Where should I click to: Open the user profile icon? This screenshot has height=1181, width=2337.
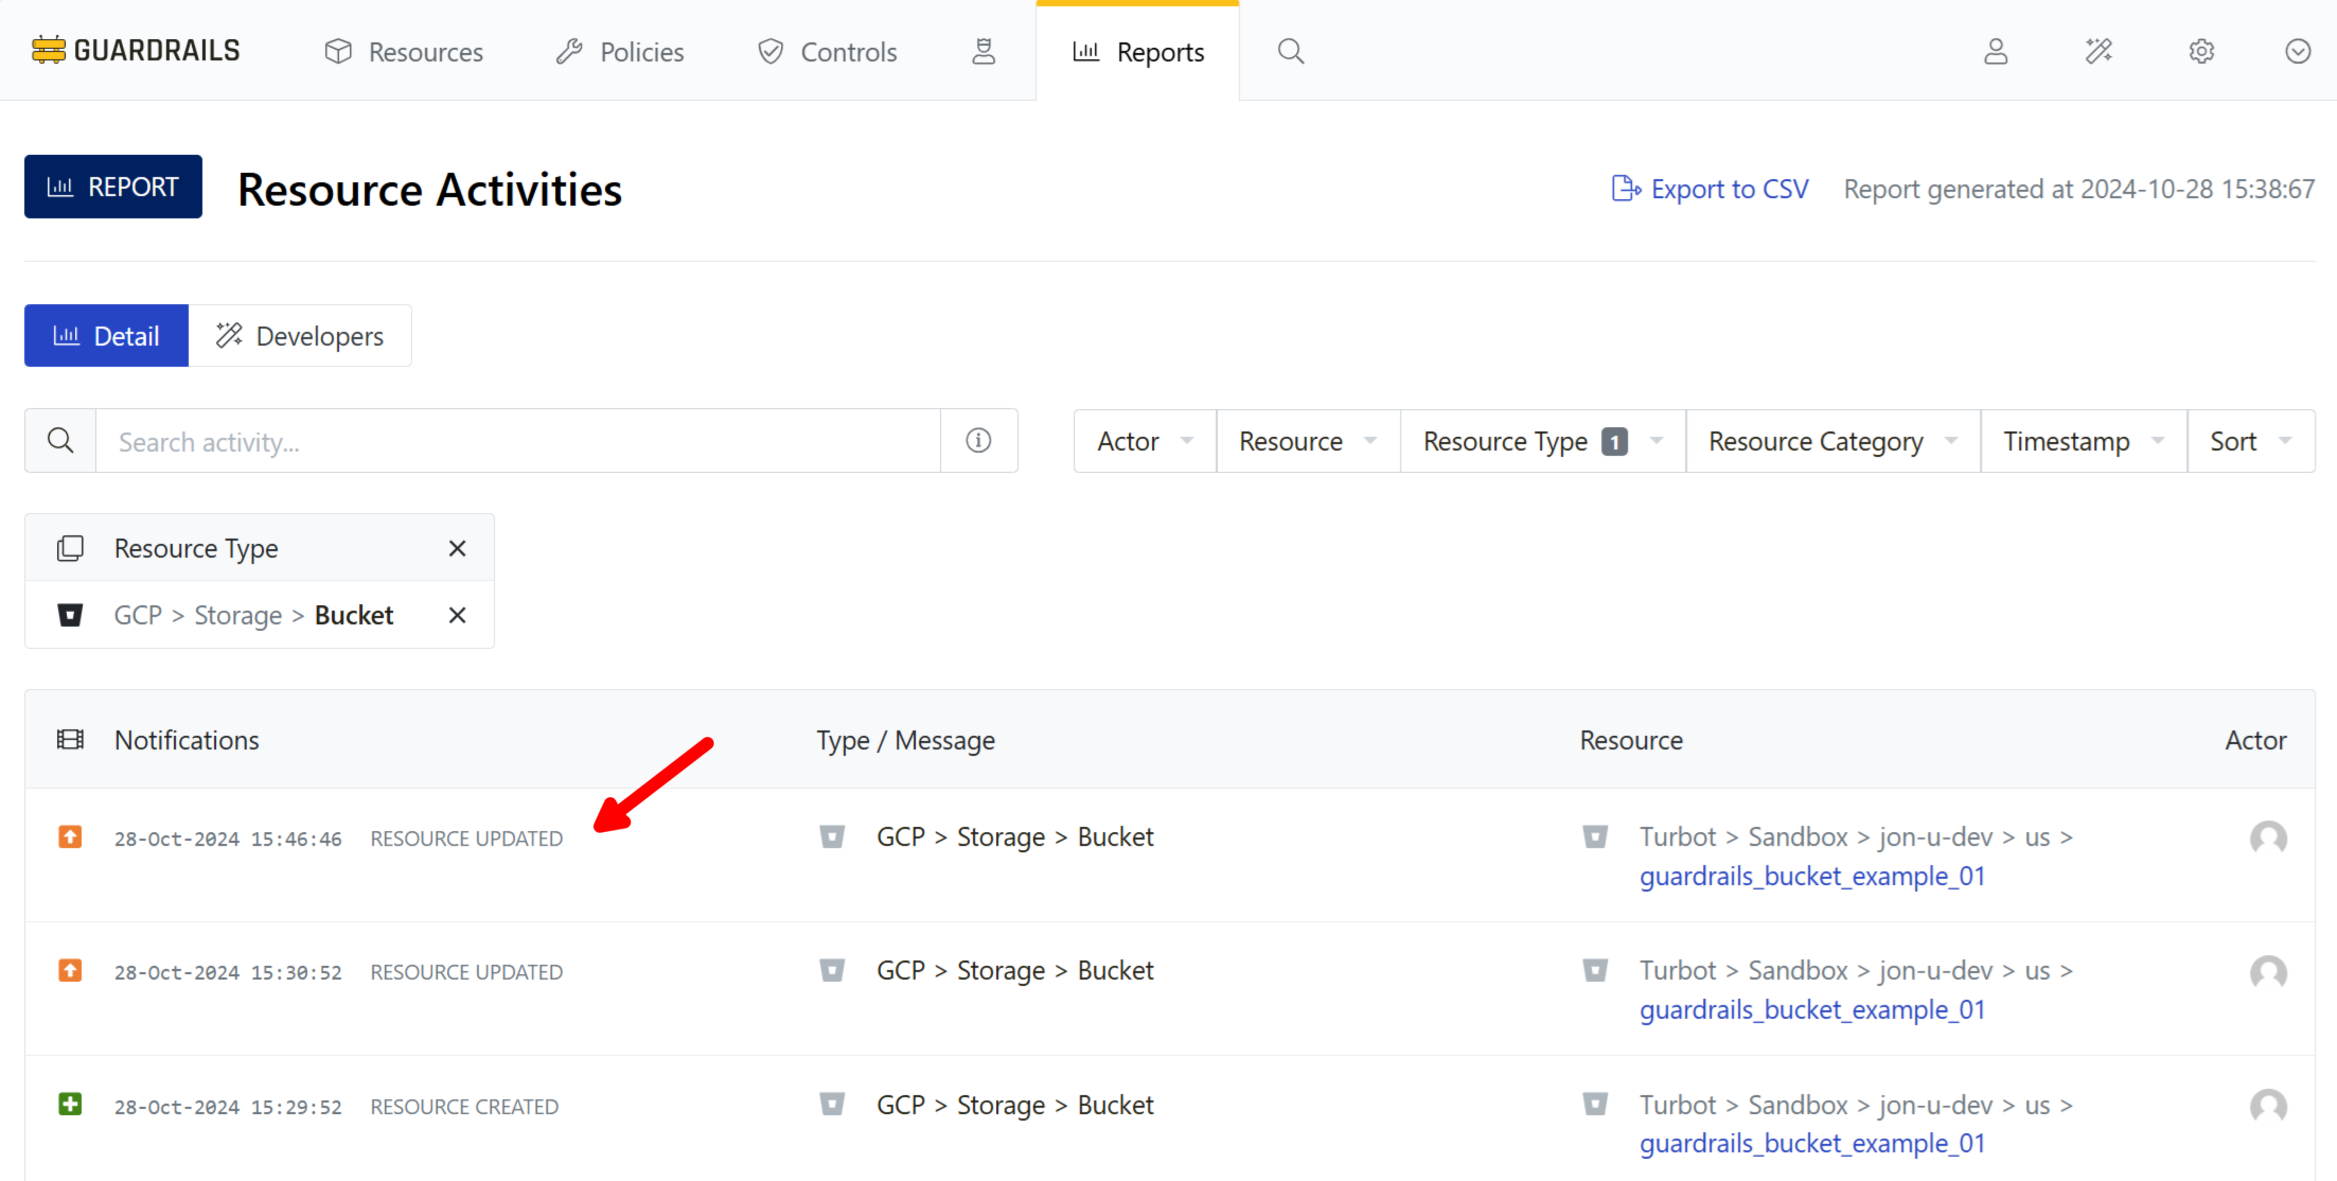coord(1995,52)
